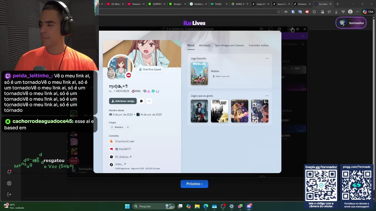
Task: Click the Overflow based status bubble
Action: pyautogui.click(x=150, y=69)
